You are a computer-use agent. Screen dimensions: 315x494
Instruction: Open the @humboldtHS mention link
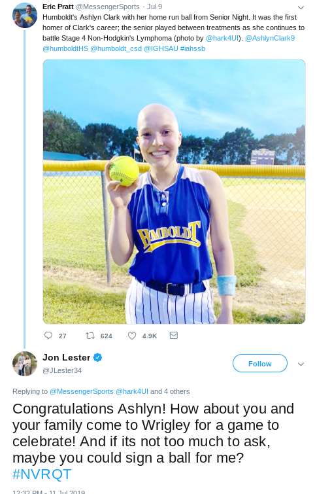point(65,48)
